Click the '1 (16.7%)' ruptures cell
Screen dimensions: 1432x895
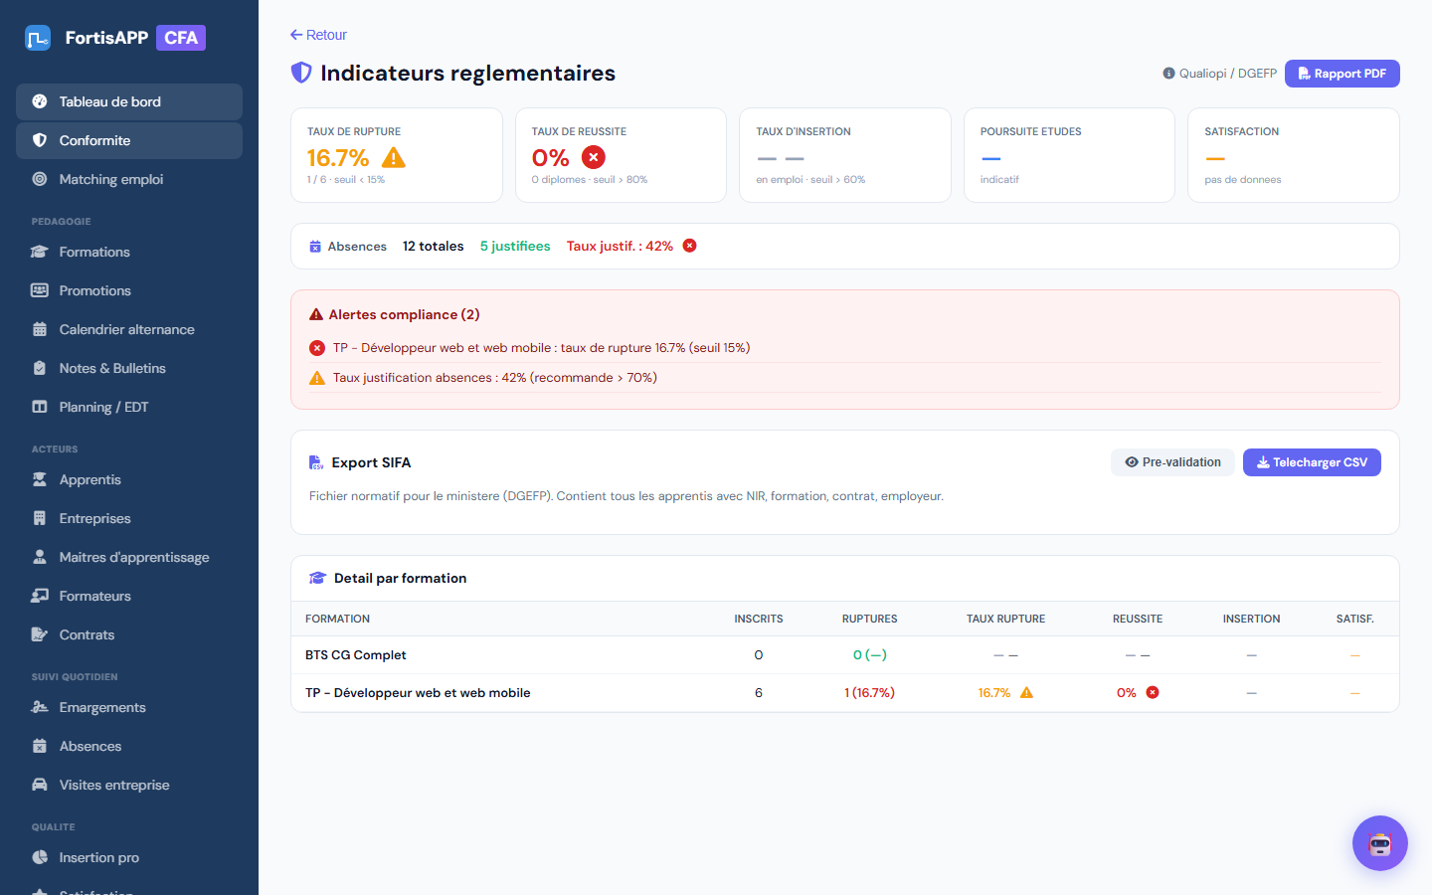tap(869, 693)
